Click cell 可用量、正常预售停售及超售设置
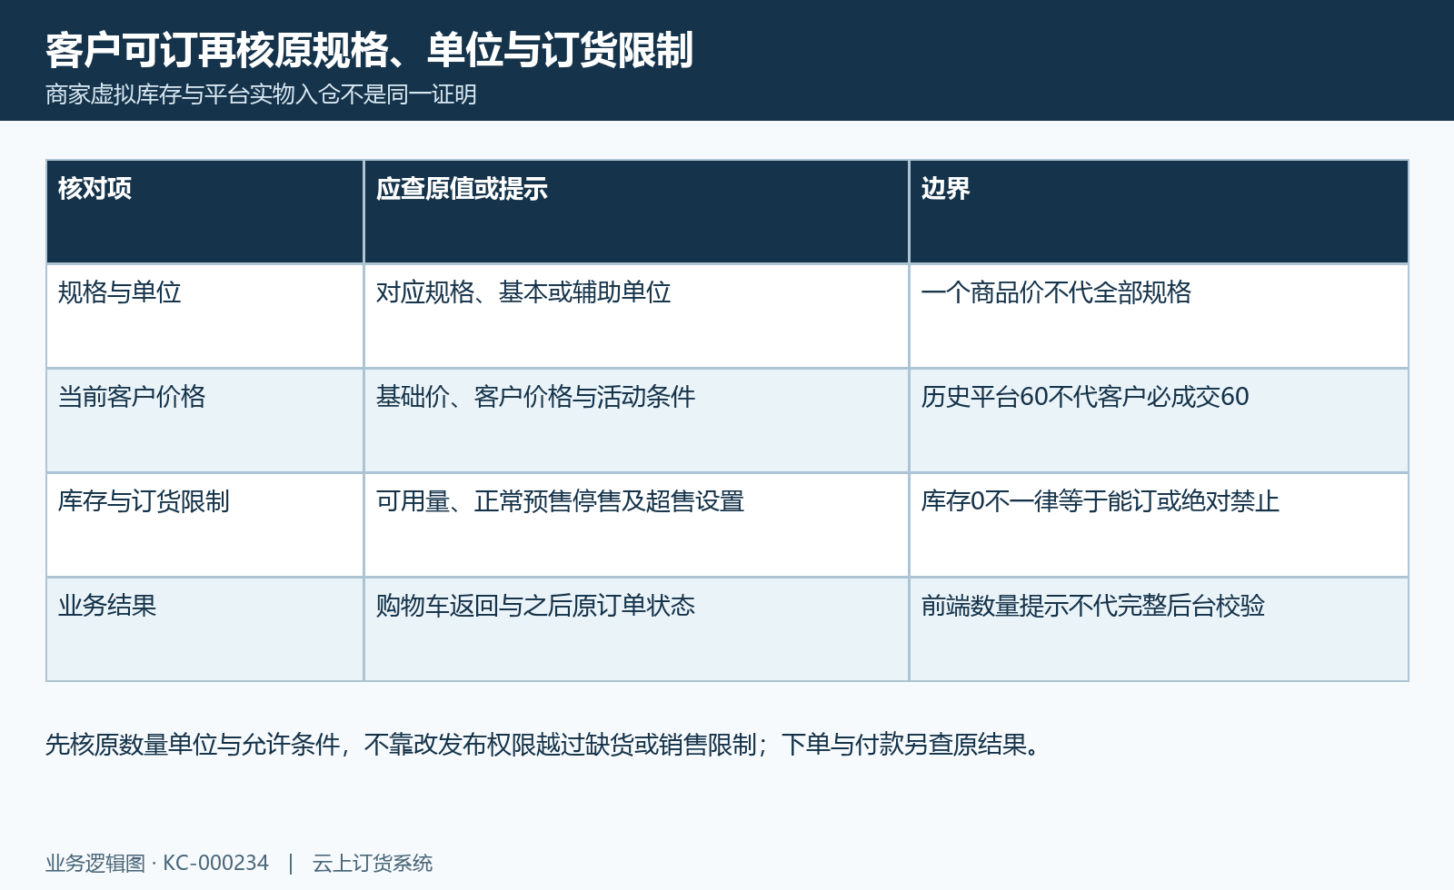Screen dimensions: 1454x890 pyautogui.click(x=636, y=525)
